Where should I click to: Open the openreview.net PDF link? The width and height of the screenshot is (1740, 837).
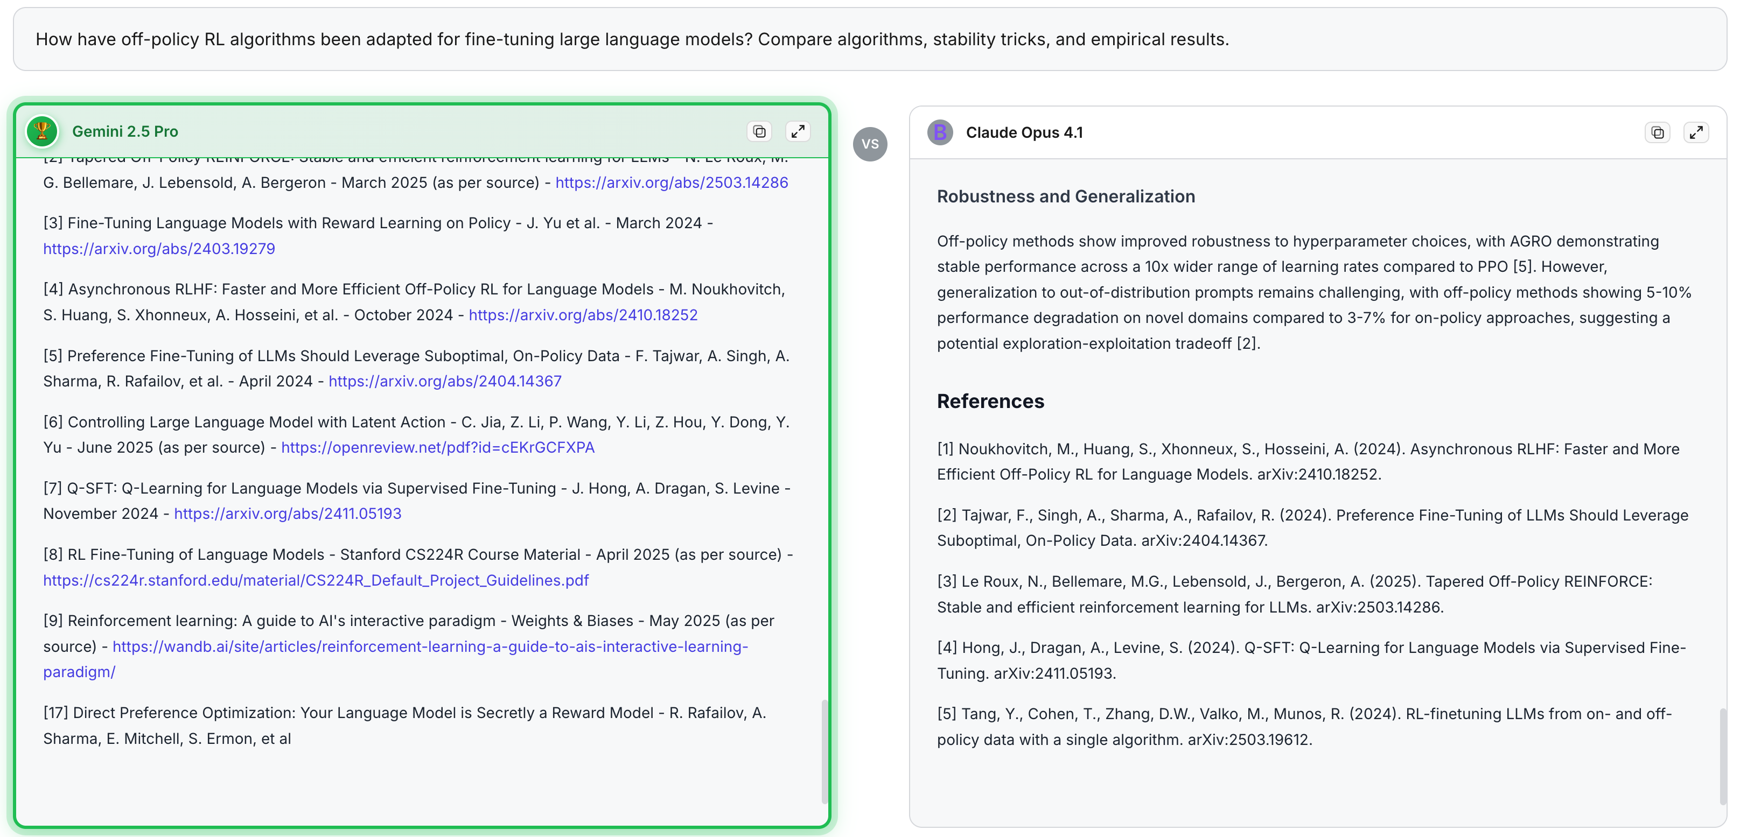coord(438,447)
